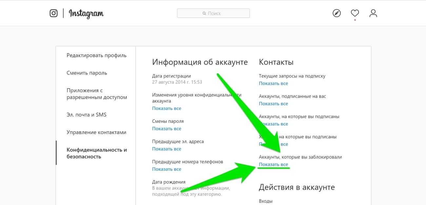Click the Дата рождения label

tap(169, 182)
